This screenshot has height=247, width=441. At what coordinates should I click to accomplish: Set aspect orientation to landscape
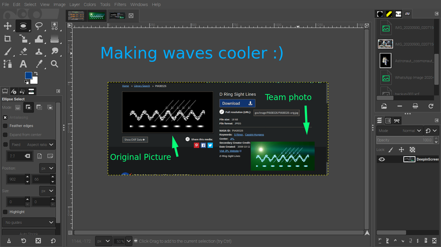[x=50, y=156]
